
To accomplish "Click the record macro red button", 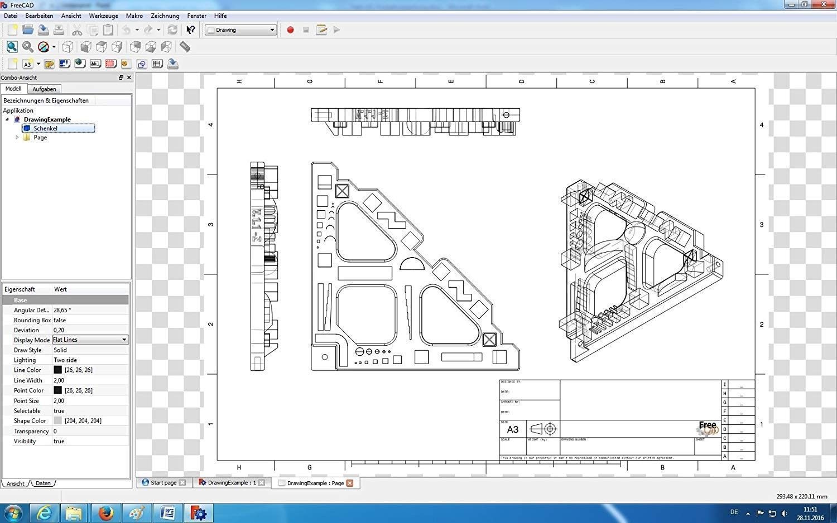I will point(290,30).
